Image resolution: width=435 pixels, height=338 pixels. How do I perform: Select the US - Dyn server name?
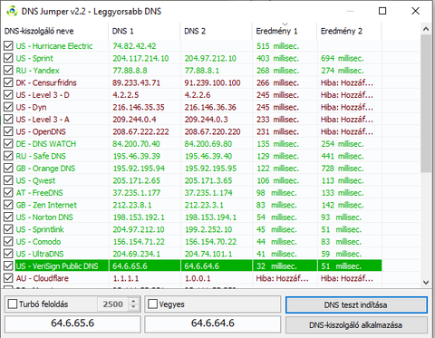(31, 107)
